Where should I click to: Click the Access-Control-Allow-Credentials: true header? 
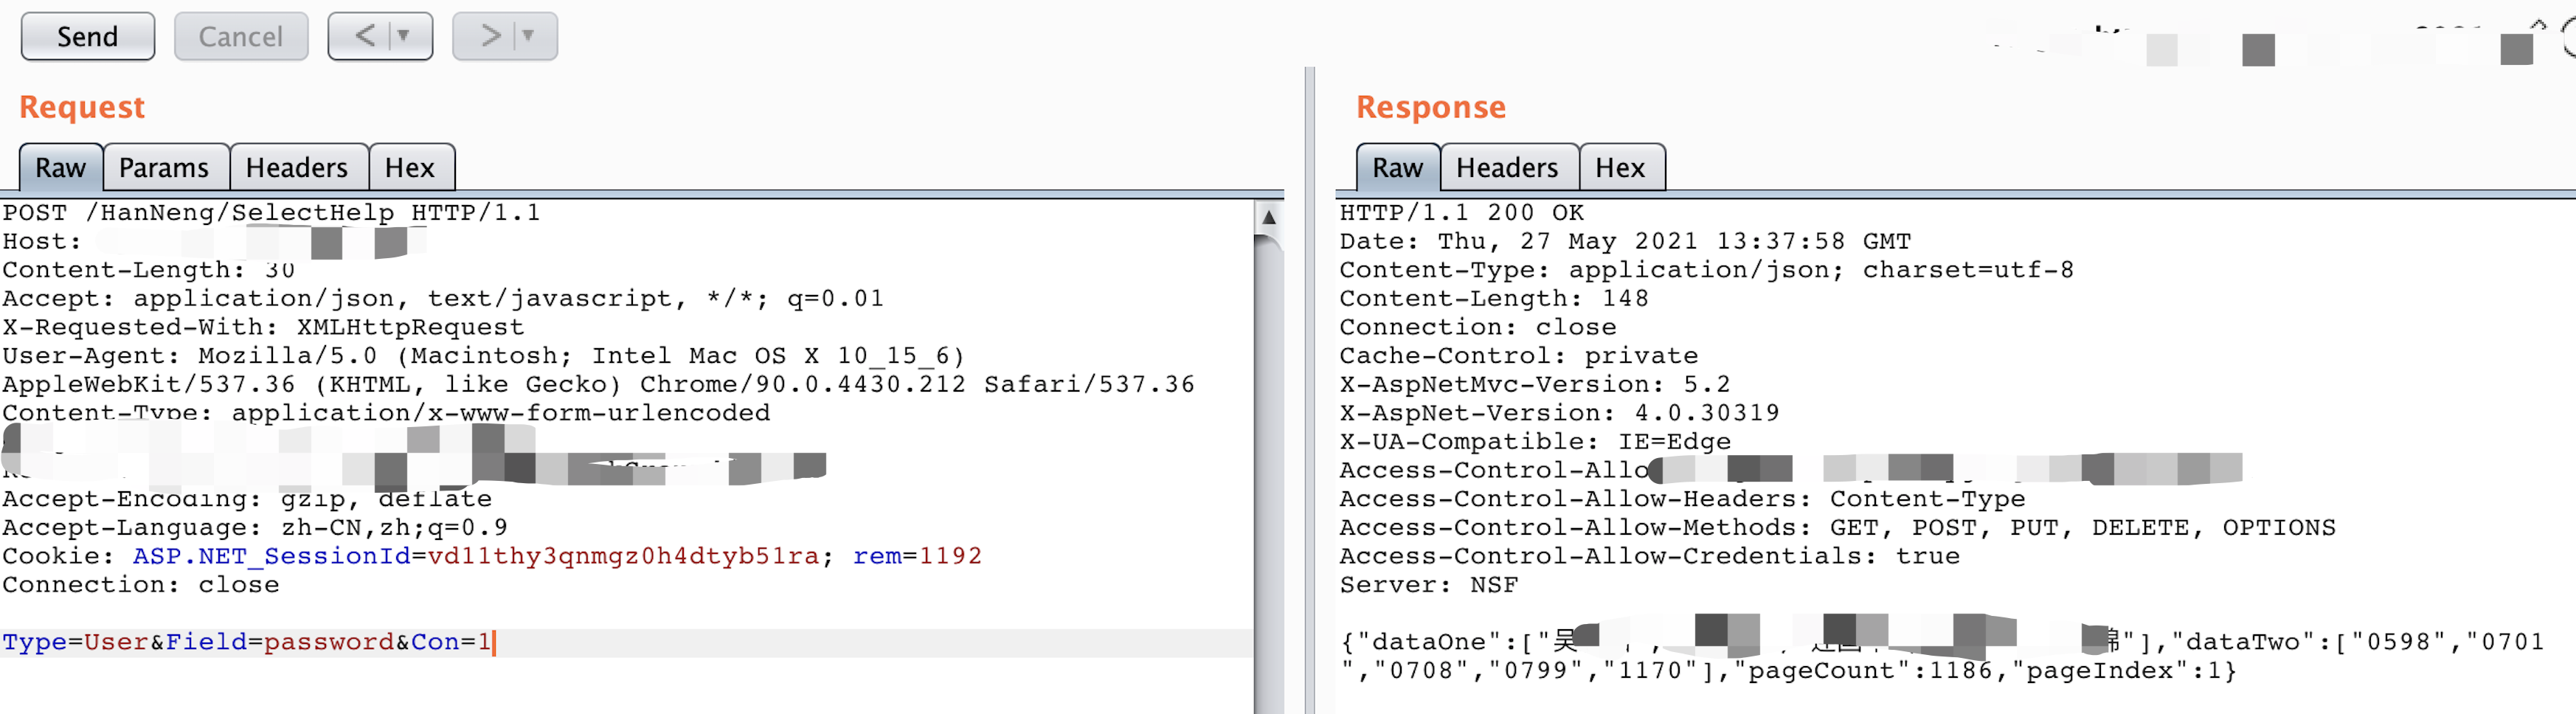click(1649, 556)
